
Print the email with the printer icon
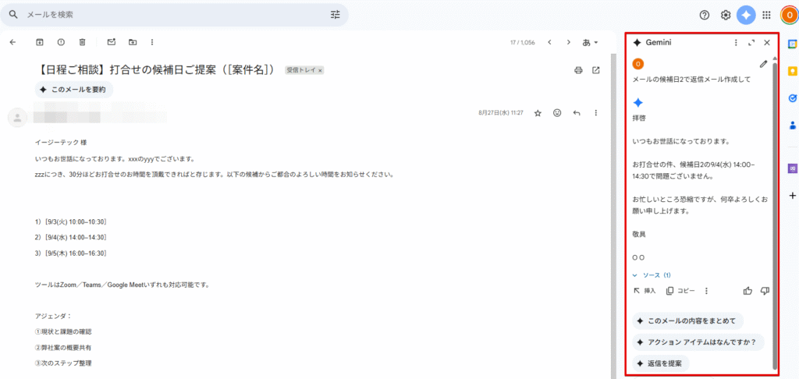[578, 70]
